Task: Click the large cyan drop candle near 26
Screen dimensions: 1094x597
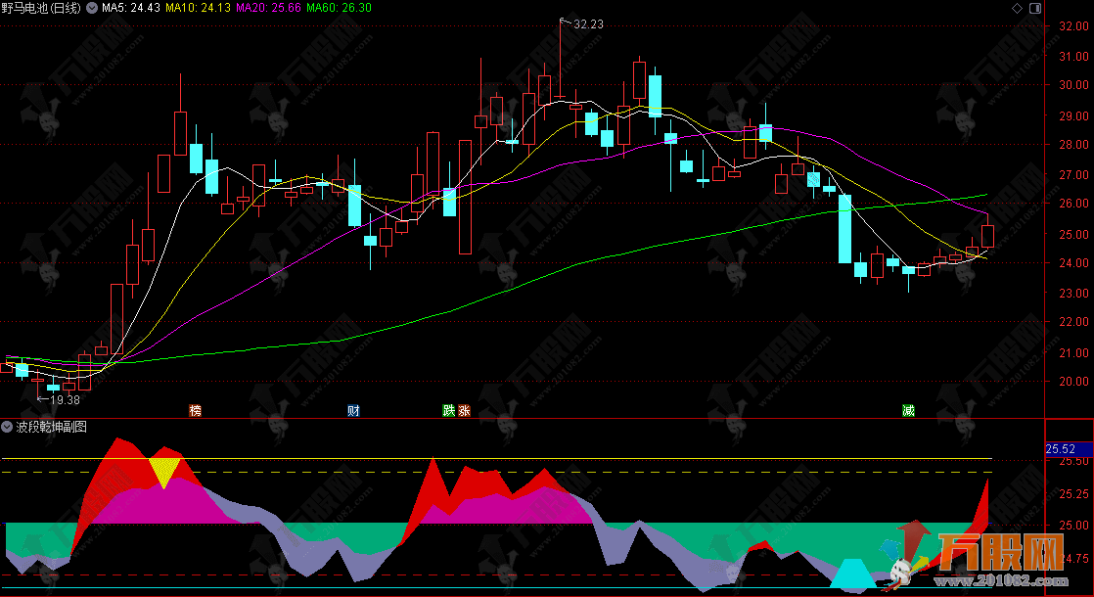Action: pyautogui.click(x=844, y=229)
